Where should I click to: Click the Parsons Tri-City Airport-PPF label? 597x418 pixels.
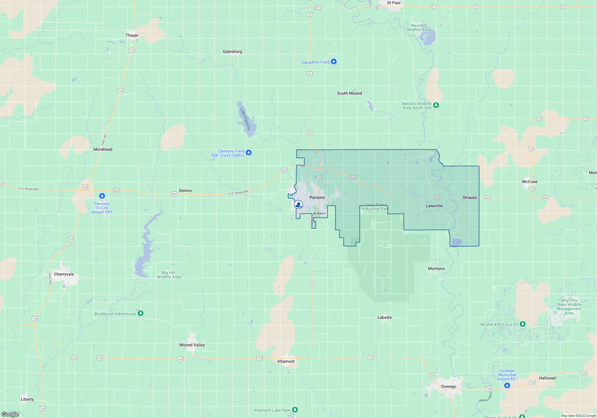tap(102, 208)
